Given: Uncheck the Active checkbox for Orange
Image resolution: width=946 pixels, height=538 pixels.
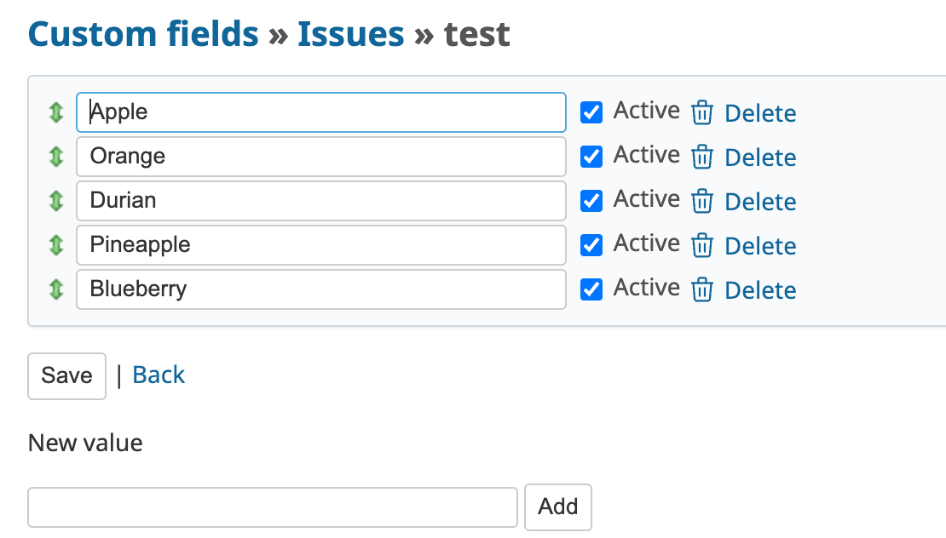Looking at the screenshot, I should [591, 157].
